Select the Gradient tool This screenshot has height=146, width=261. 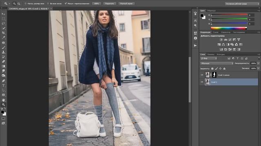point(3,66)
